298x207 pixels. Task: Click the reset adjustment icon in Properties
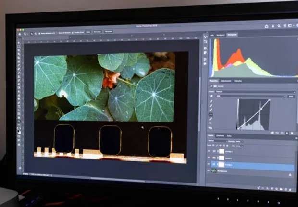tap(282, 133)
